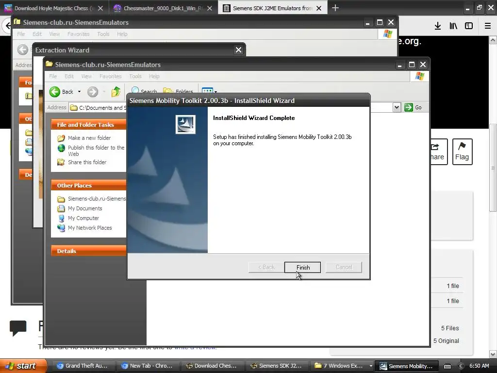Click the Windows Start button
This screenshot has width=497, height=373.
pyautogui.click(x=23, y=366)
